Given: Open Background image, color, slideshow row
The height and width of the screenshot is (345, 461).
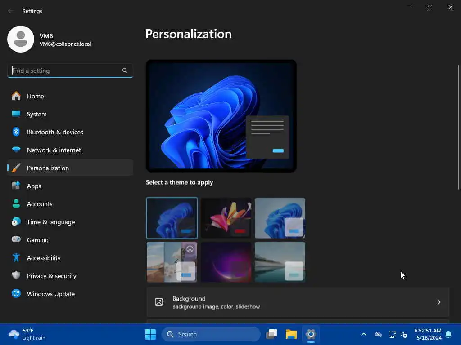Looking at the screenshot, I should 298,302.
